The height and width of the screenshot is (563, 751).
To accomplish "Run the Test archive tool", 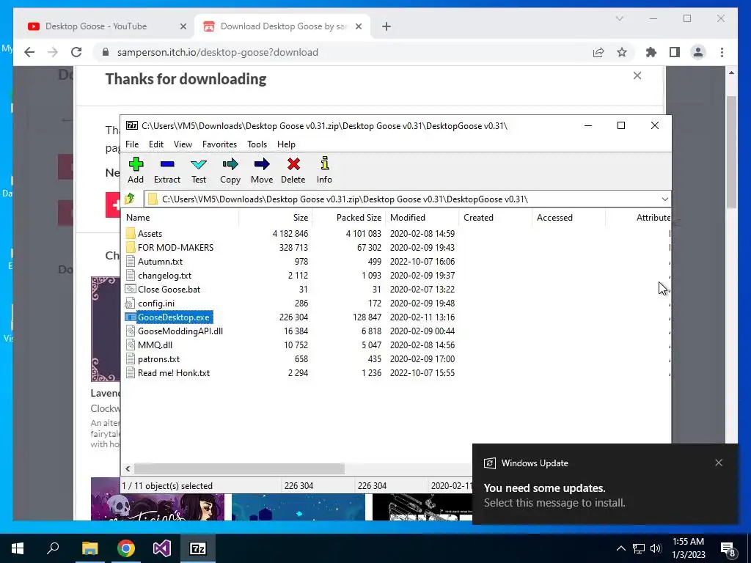I will (199, 170).
